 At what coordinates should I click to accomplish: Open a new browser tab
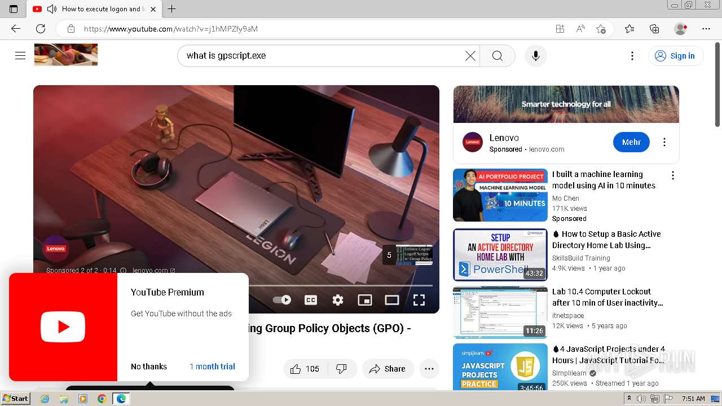pyautogui.click(x=172, y=9)
